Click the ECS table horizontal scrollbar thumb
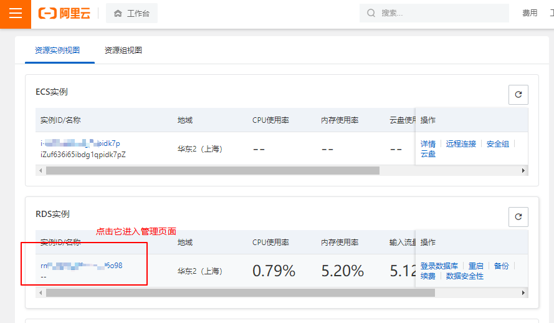Viewport: 554px width, 323px height. (x=213, y=171)
